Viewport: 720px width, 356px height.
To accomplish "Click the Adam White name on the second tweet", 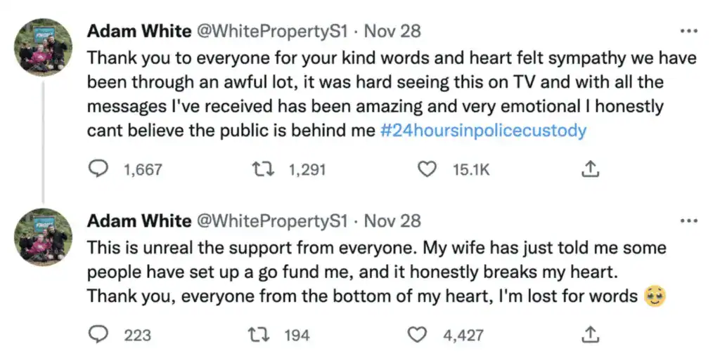I will point(139,221).
